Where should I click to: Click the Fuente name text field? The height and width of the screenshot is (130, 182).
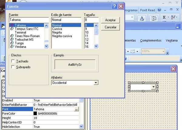pyautogui.click(x=29, y=20)
